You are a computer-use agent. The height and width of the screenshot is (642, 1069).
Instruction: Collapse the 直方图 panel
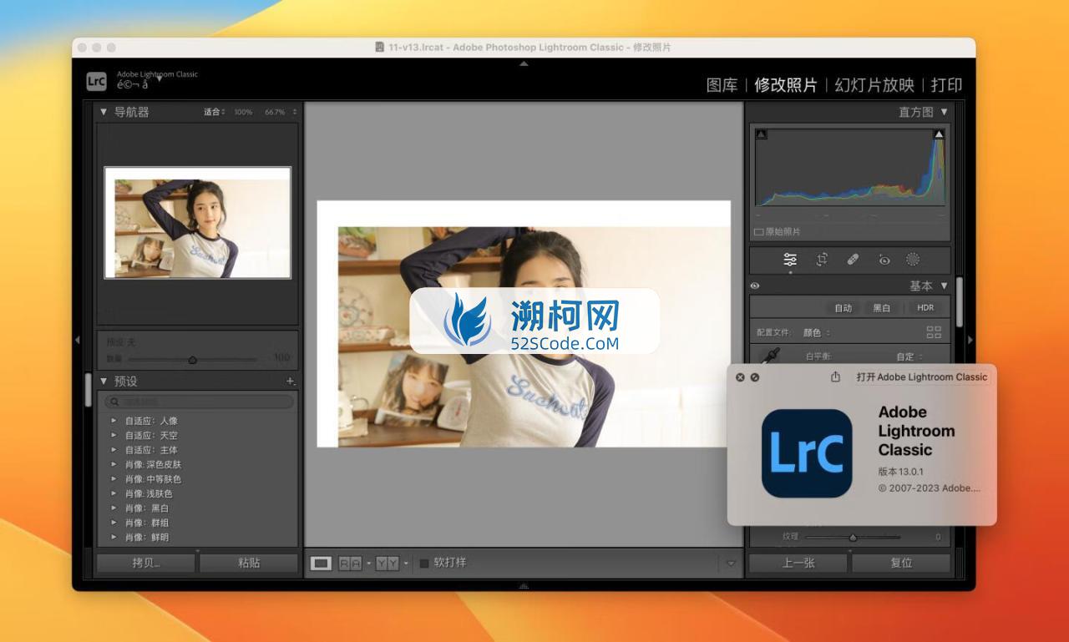click(x=945, y=111)
